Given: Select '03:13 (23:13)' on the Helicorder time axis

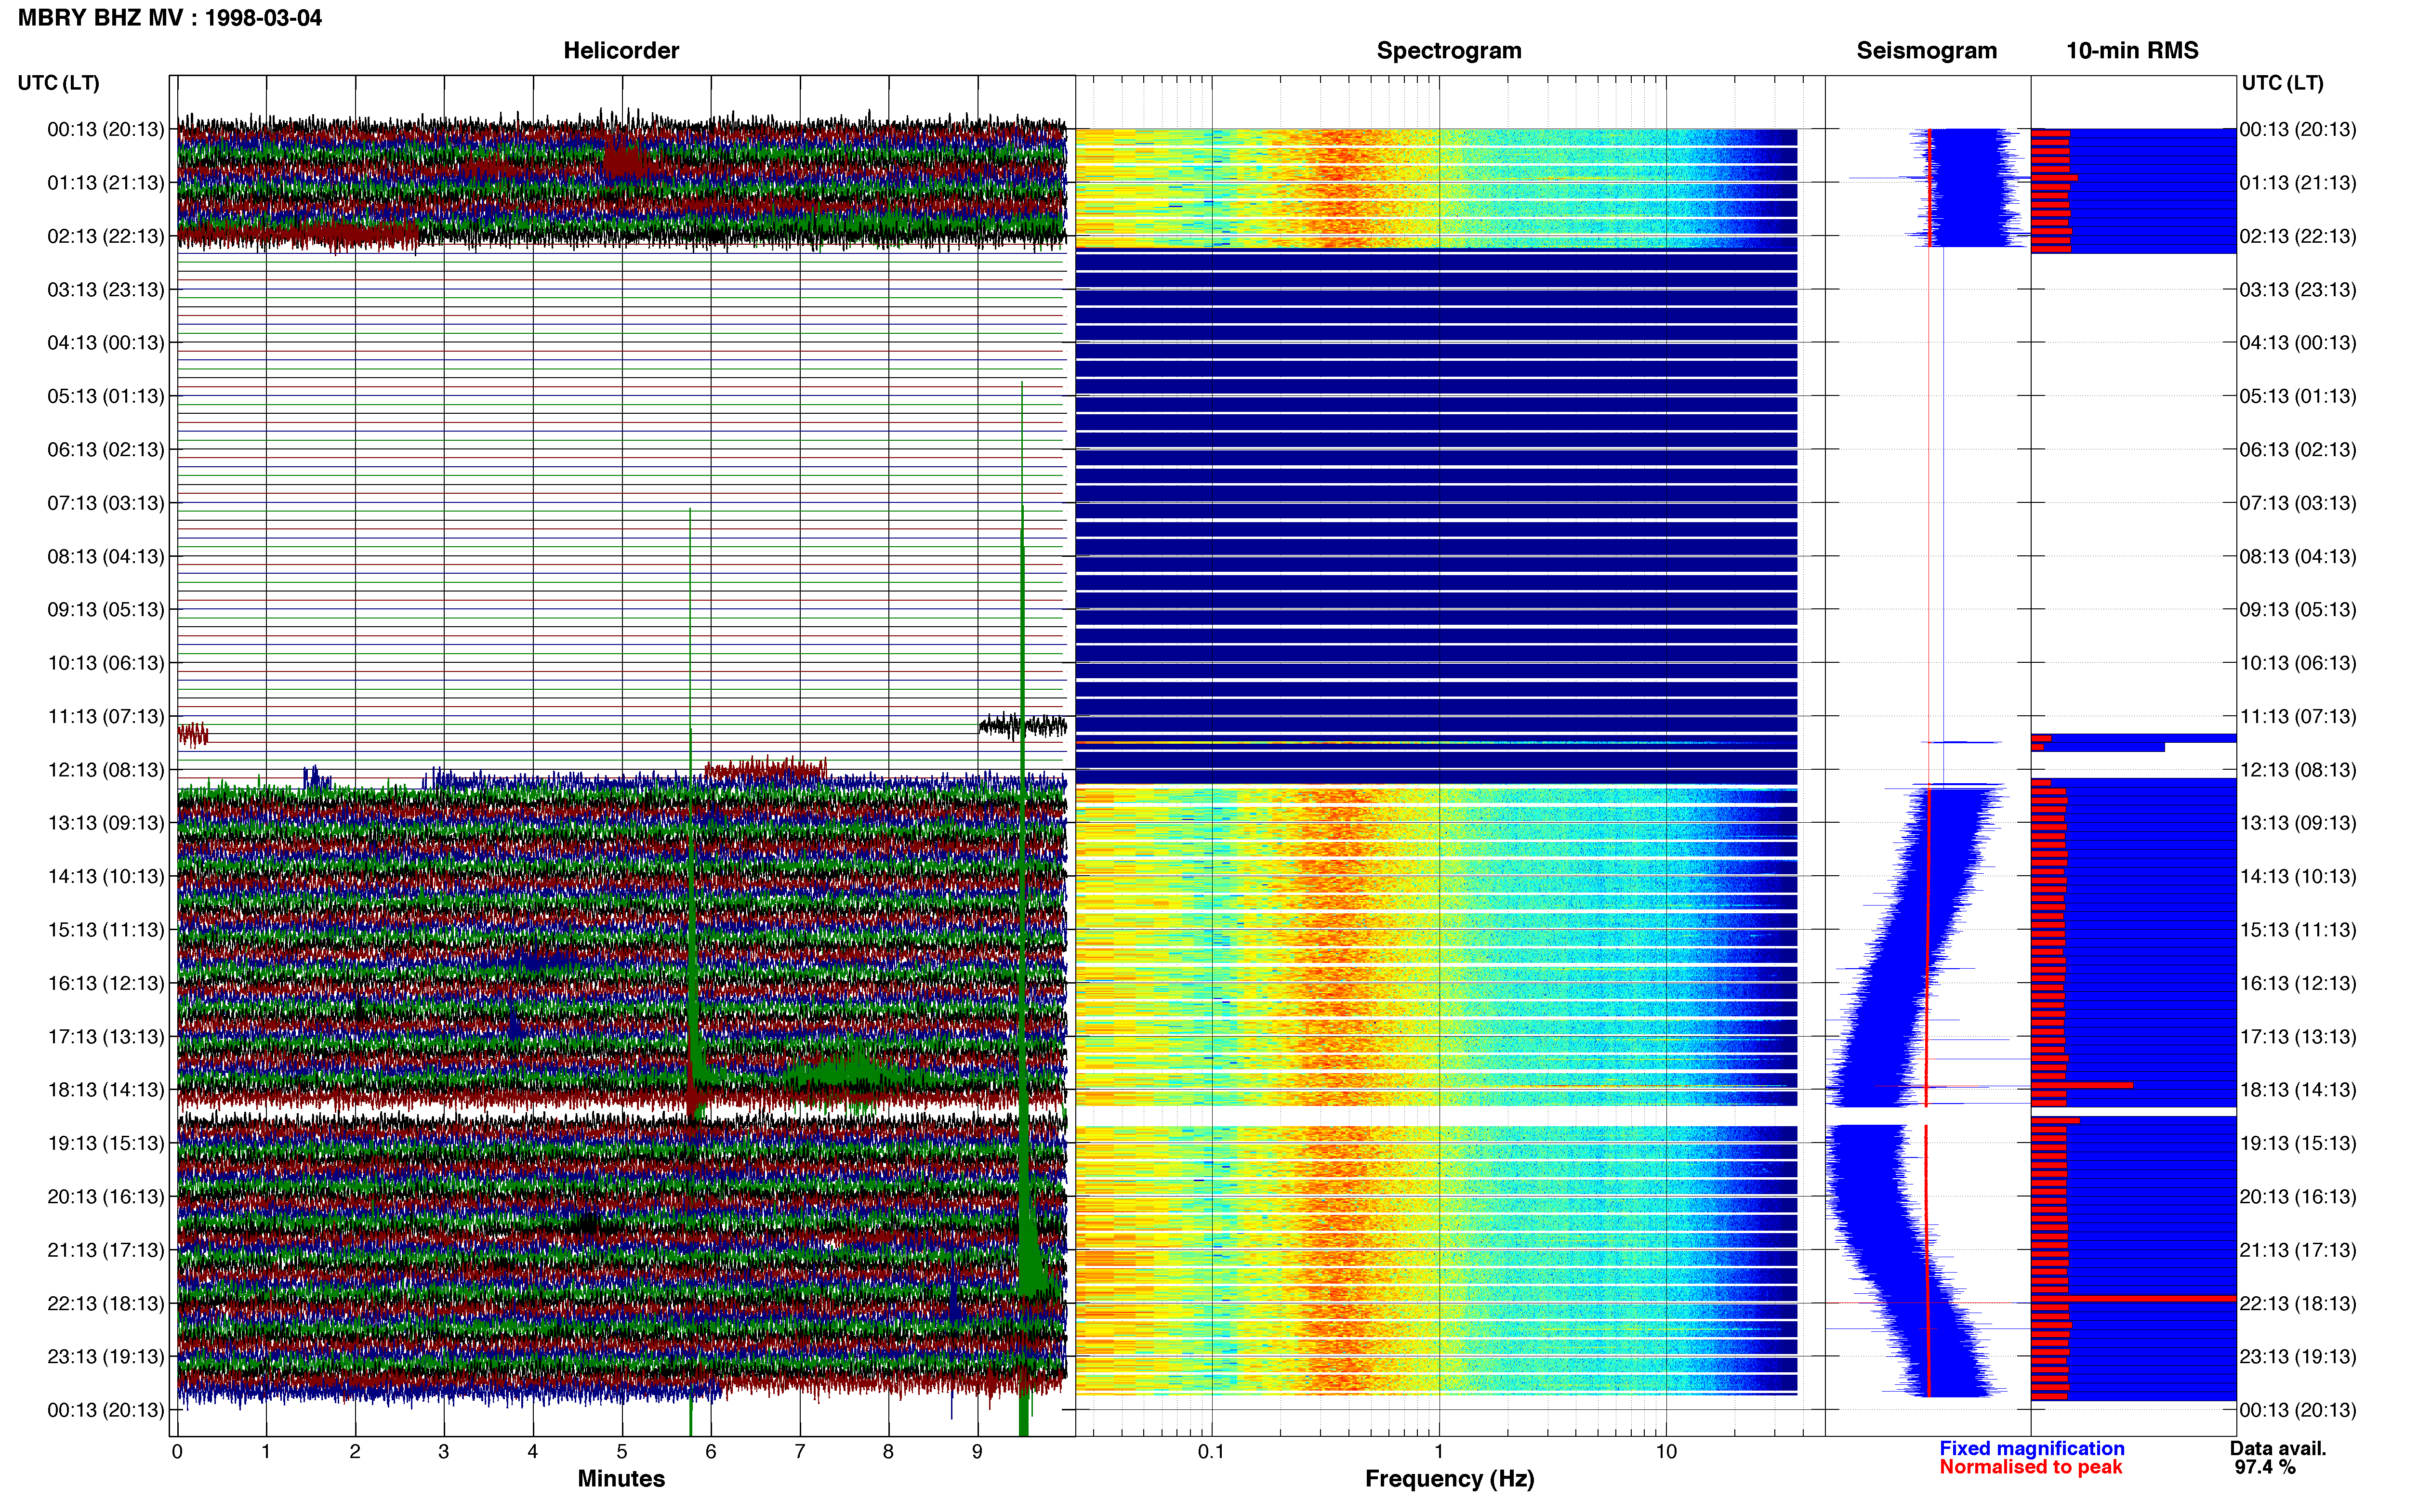Looking at the screenshot, I should 105,290.
